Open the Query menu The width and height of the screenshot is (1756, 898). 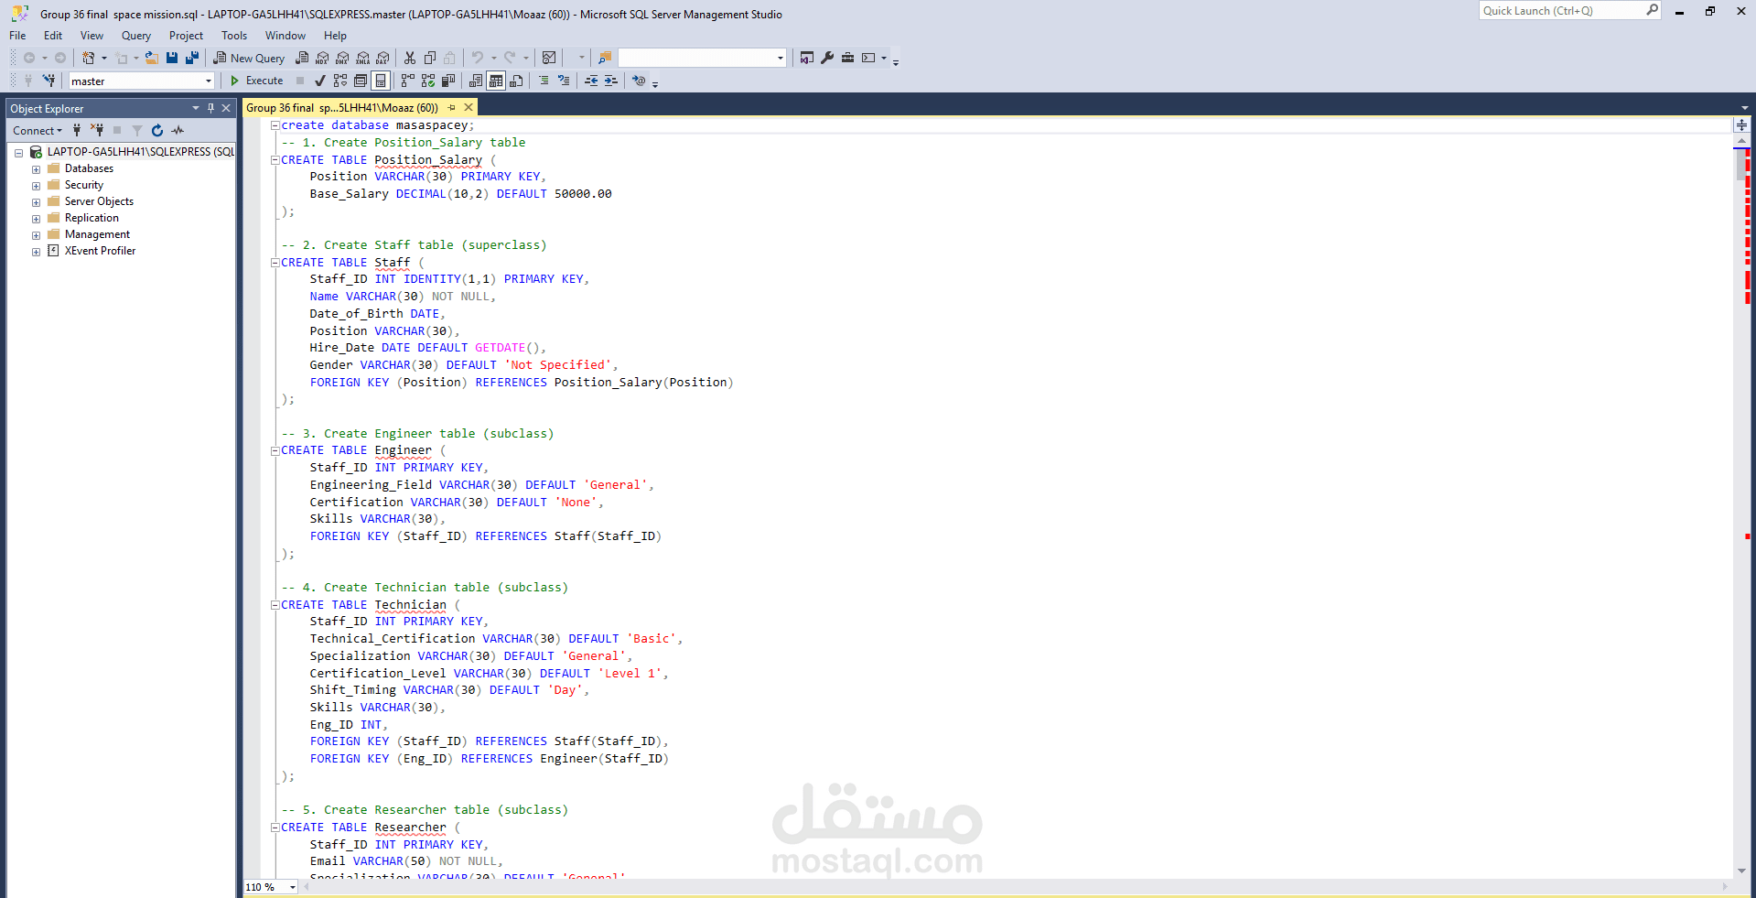click(135, 35)
